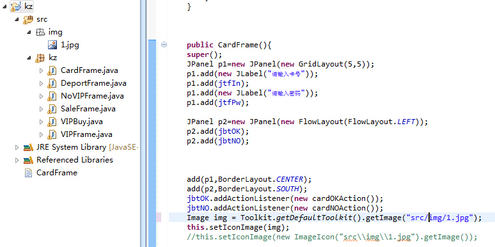Click the VIPFrame.java file icon
This screenshot has height=247, width=495.
(x=52, y=134)
